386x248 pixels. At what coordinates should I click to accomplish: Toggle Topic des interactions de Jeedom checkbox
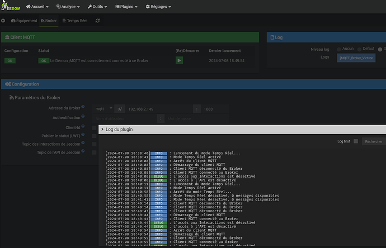(x=95, y=144)
